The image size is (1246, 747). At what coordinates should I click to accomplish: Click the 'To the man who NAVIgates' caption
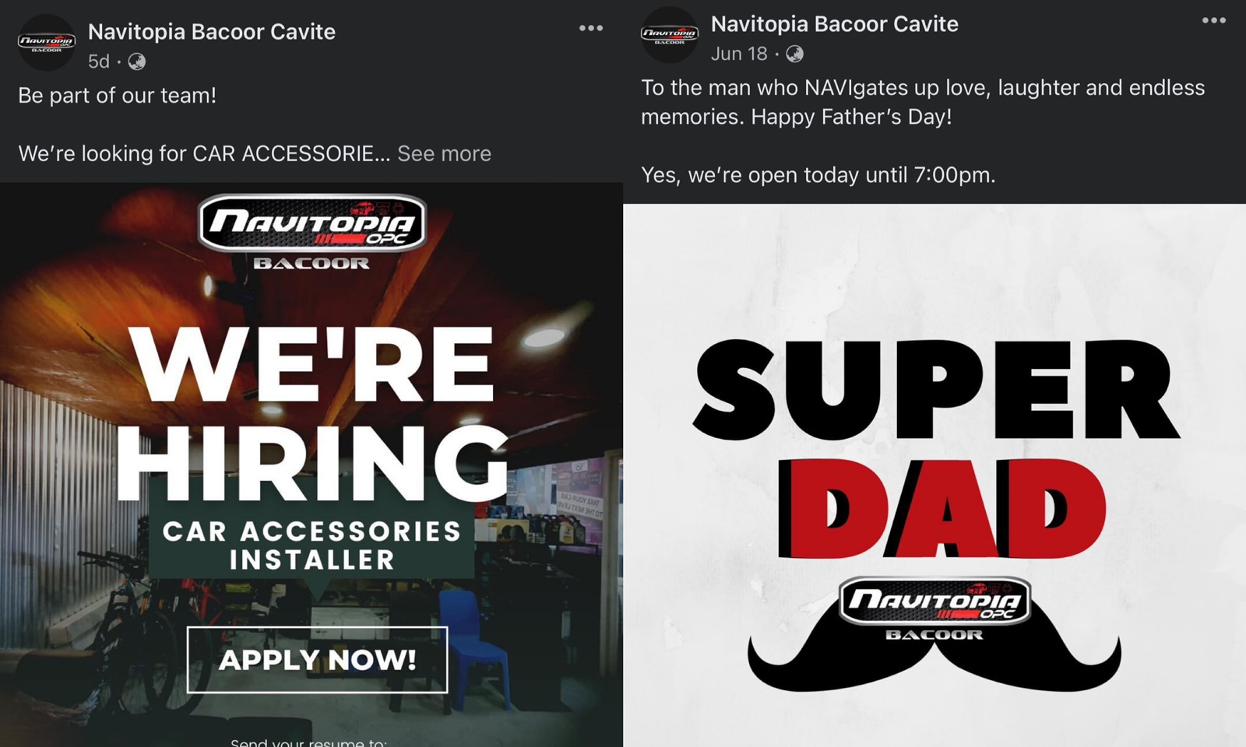coord(923,102)
